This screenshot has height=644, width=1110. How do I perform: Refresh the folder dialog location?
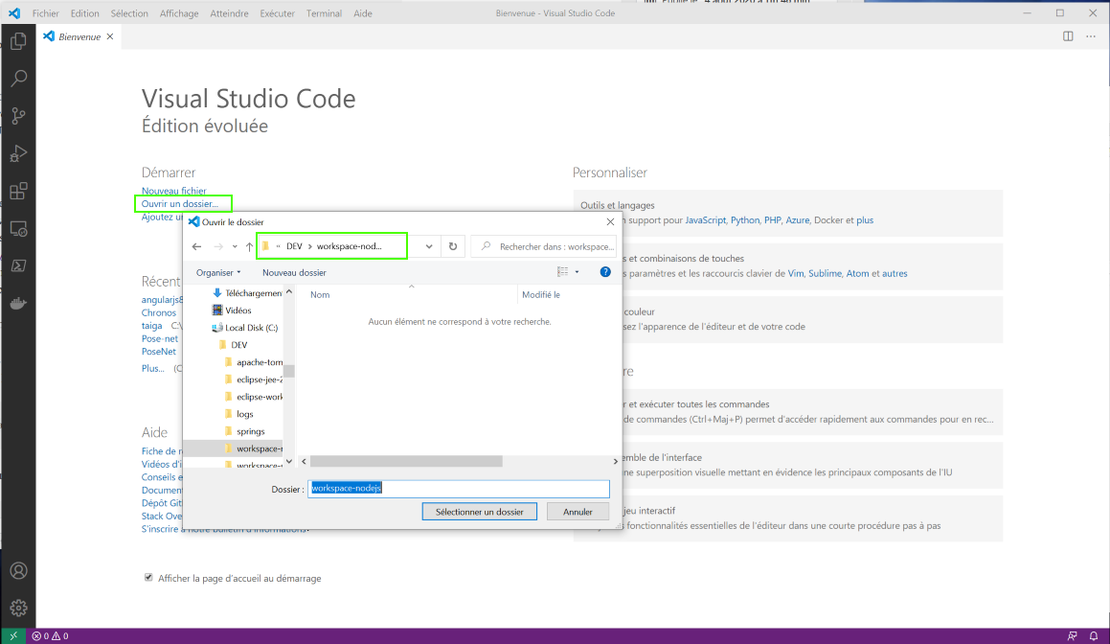pyautogui.click(x=453, y=246)
